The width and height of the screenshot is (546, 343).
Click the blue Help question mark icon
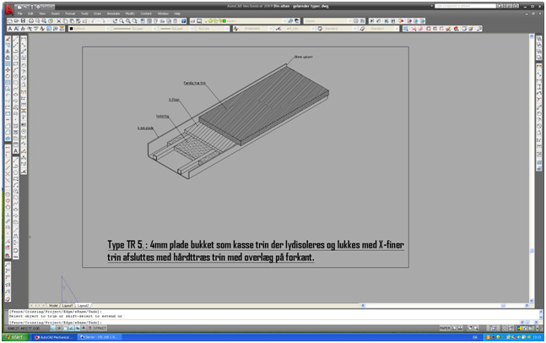[x=183, y=21]
